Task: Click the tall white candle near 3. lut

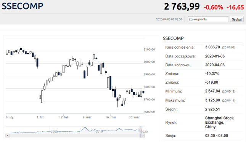Action: coord(42,97)
